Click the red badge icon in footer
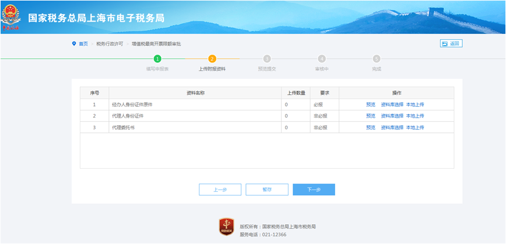Viewport: 506px width, 244px height. 226,227
